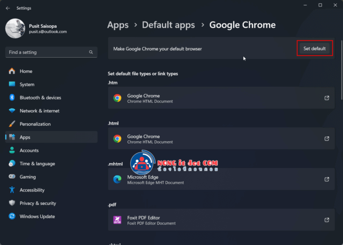Click the Bluetooth icon in sidebar
Image resolution: width=343 pixels, height=245 pixels.
(x=12, y=97)
